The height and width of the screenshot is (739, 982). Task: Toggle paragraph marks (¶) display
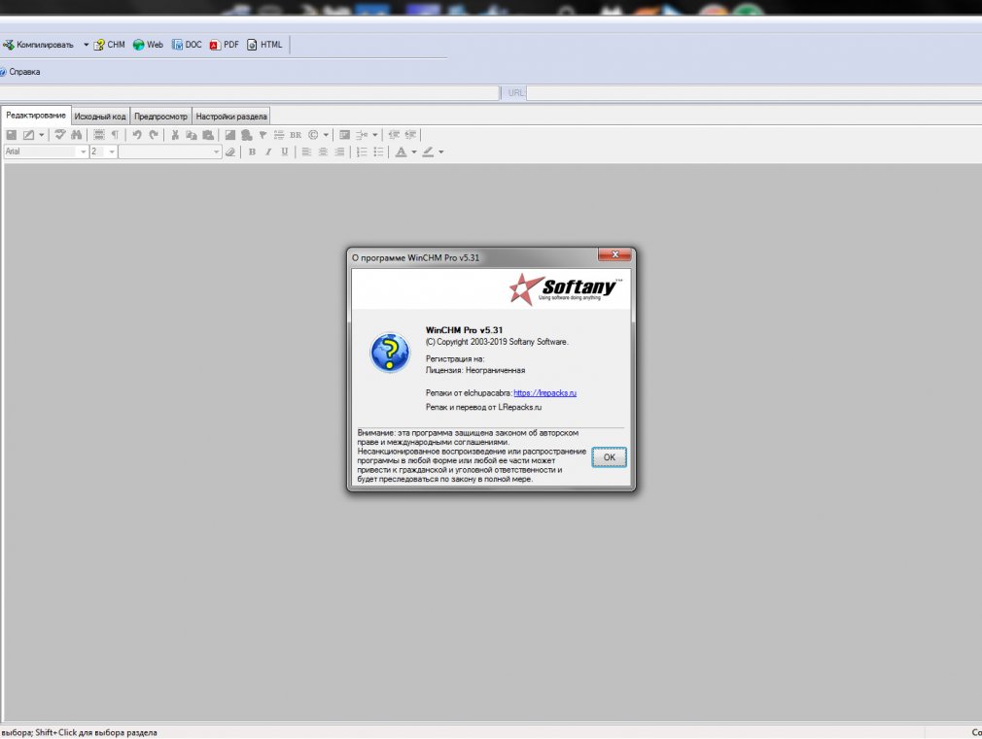tap(115, 135)
